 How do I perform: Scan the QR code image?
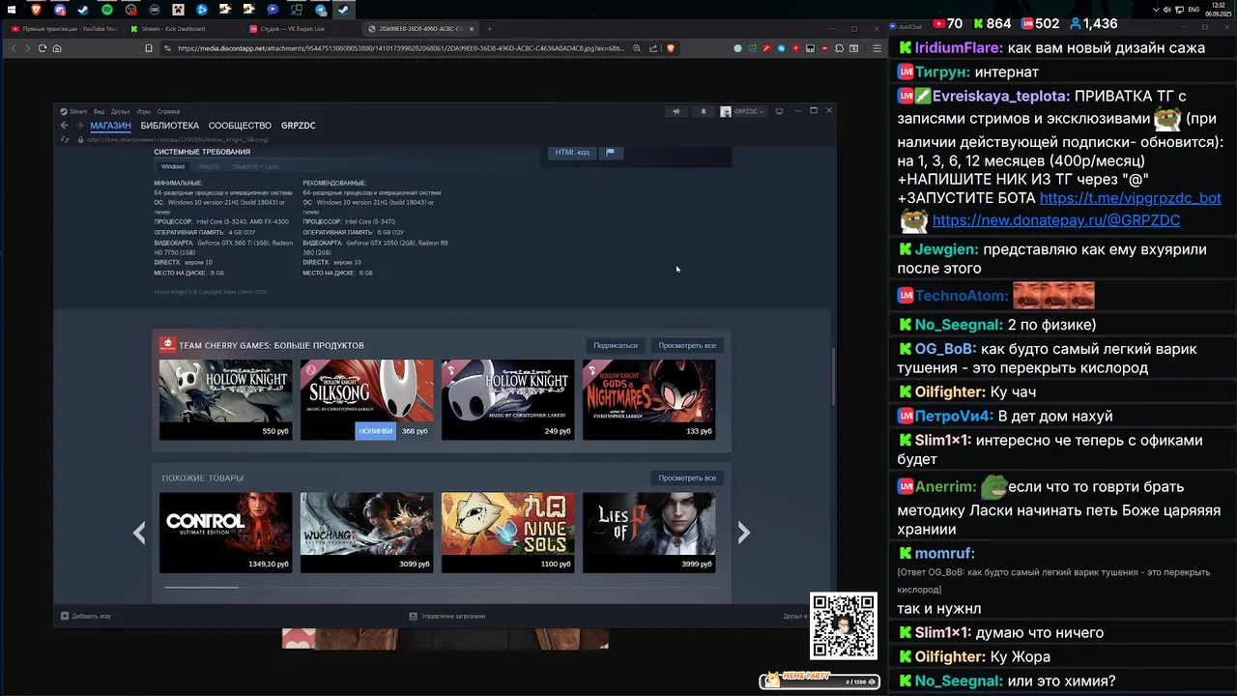(x=843, y=625)
